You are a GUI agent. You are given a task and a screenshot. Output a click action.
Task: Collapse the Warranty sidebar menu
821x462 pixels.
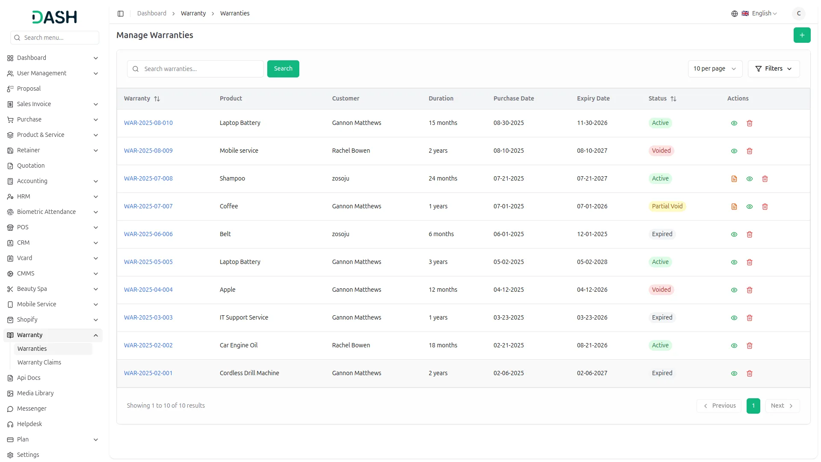(x=96, y=335)
